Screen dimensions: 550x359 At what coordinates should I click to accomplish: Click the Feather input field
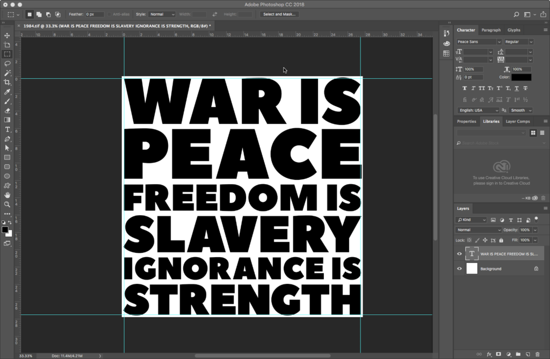click(95, 14)
